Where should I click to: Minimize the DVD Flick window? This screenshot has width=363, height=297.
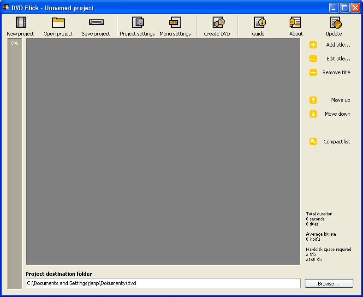click(333, 8)
